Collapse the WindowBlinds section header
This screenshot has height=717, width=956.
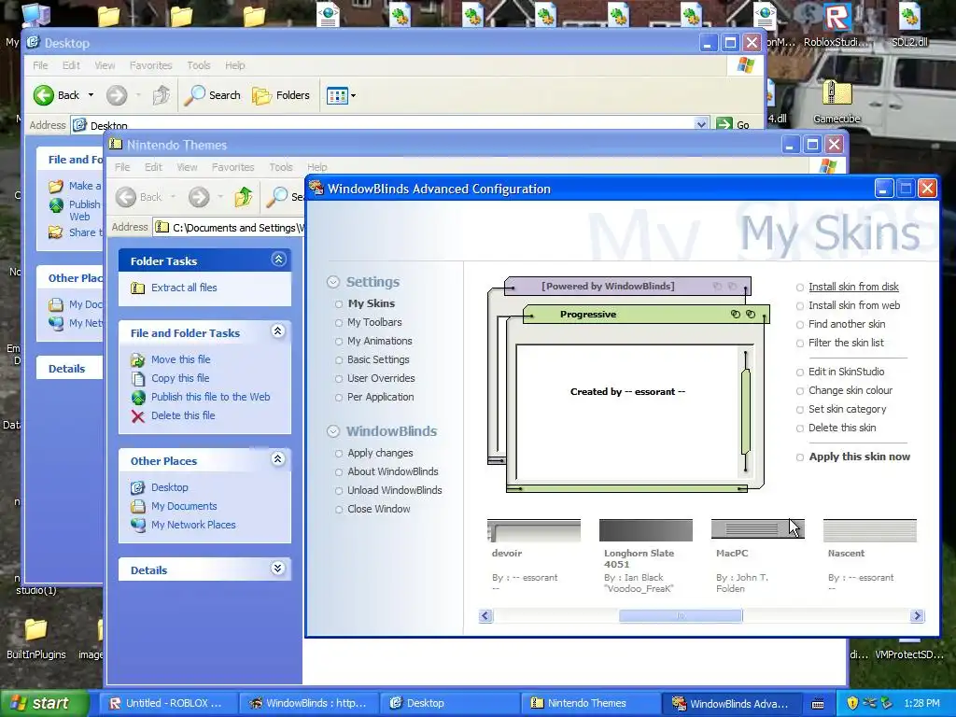pos(333,431)
